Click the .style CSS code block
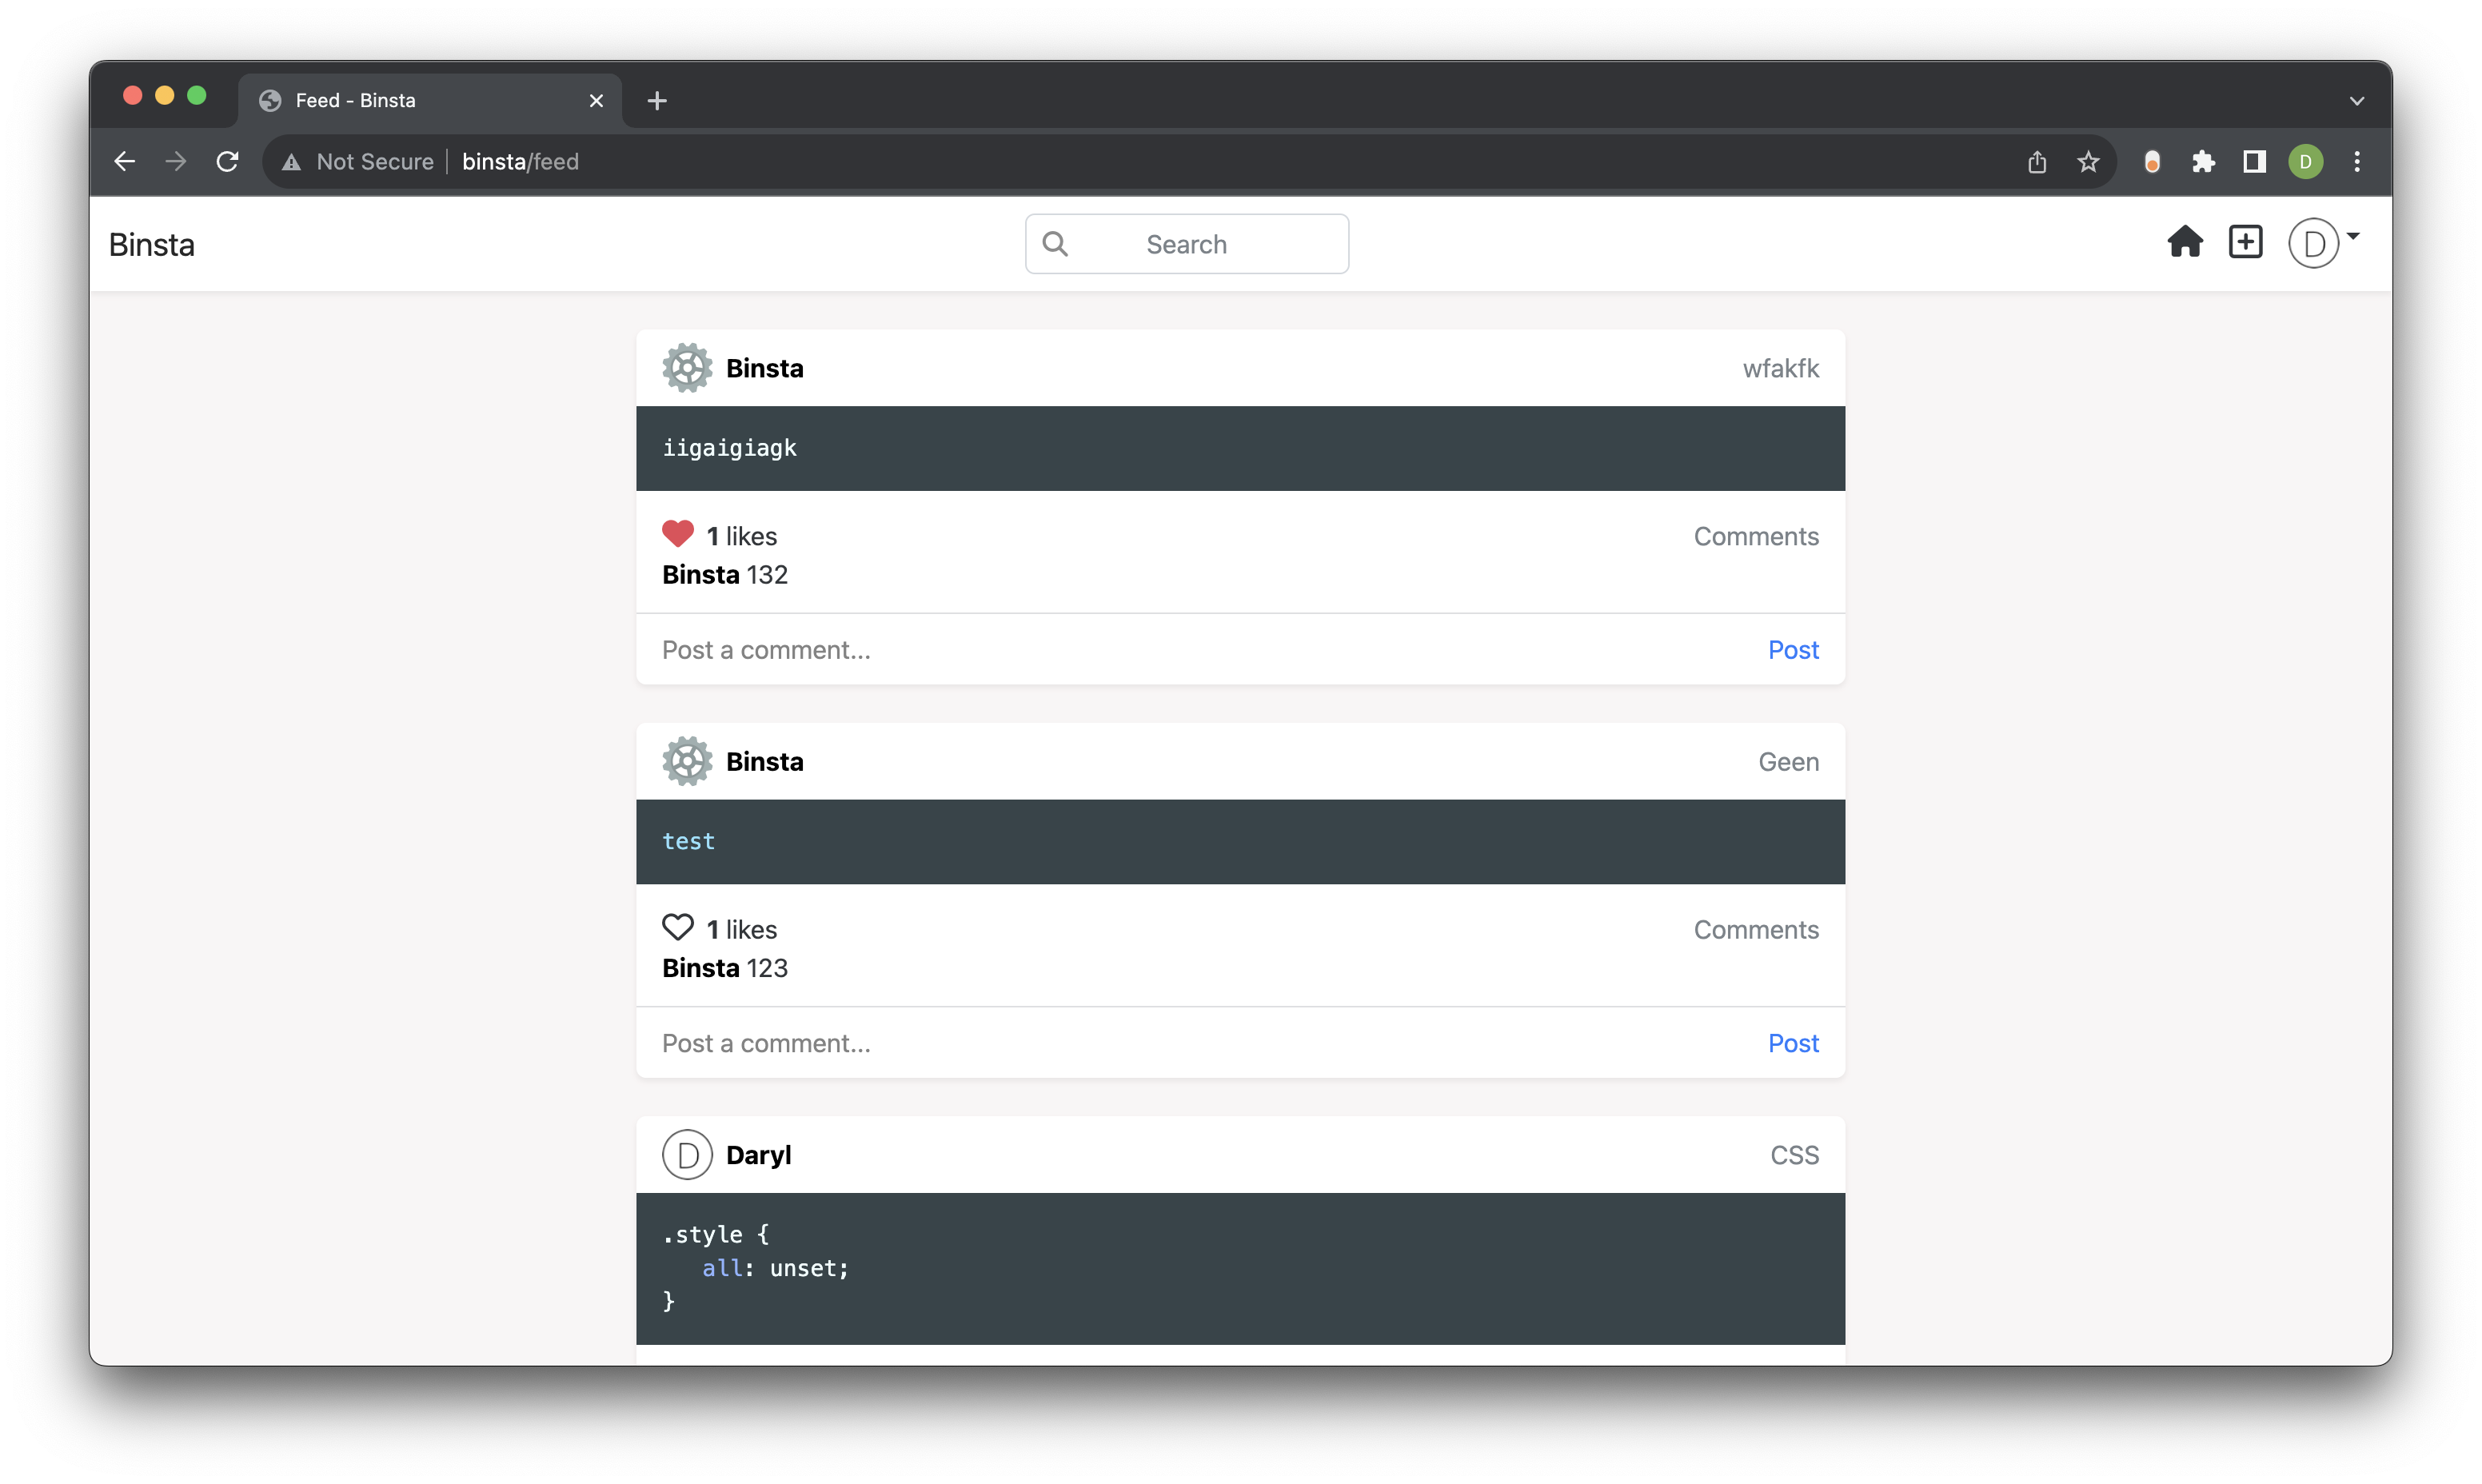Screen dimensions: 2482x1484 [1240, 1268]
